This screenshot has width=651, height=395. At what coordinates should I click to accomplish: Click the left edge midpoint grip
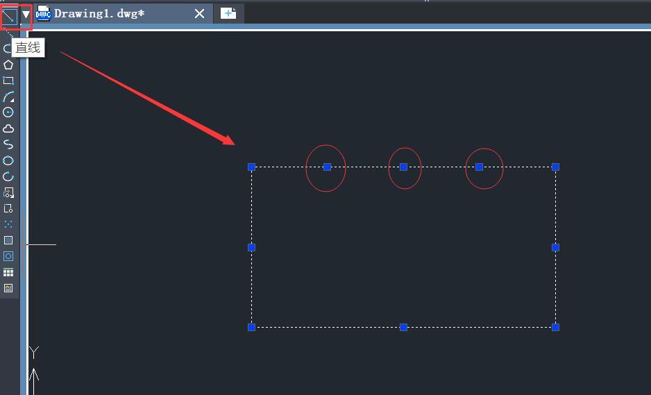click(x=252, y=248)
